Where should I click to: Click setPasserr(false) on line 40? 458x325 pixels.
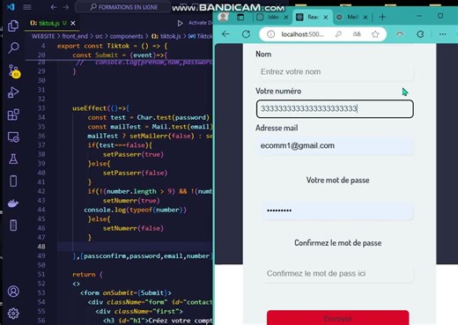pos(135,173)
